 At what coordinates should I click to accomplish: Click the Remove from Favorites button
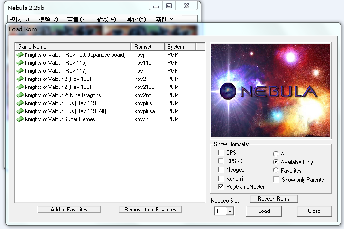pos(150,210)
